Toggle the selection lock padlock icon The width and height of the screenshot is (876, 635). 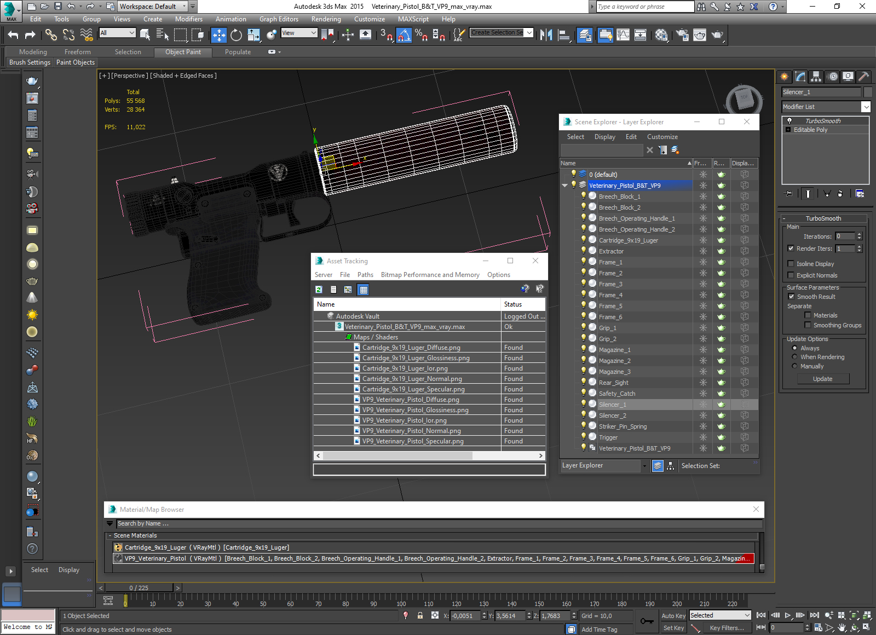(x=420, y=615)
